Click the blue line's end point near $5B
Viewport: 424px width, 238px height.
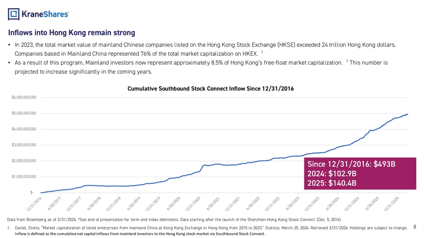[x=407, y=115]
